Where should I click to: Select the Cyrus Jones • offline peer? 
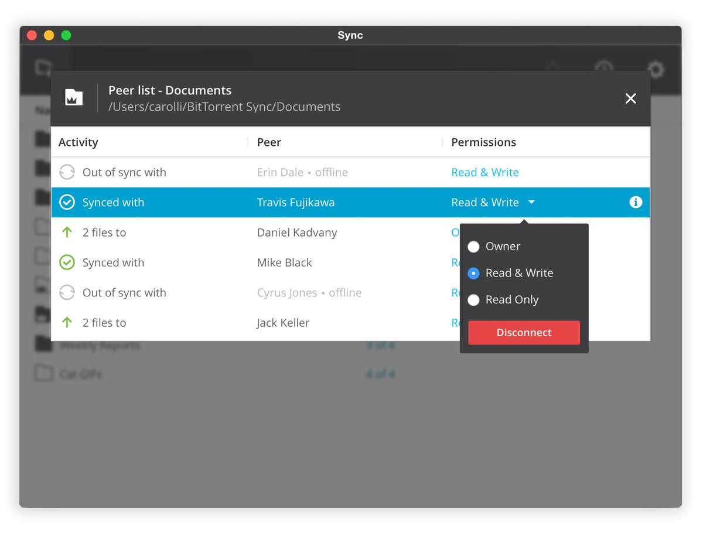pyautogui.click(x=309, y=292)
